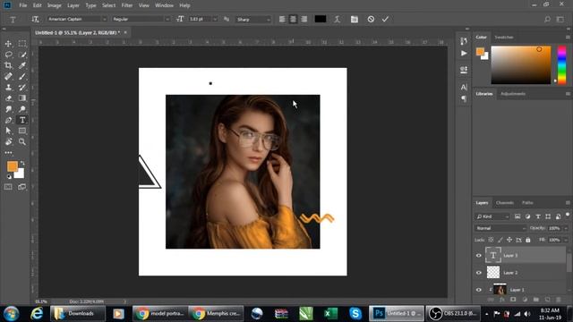Select the Rectangle shape tool
The width and height of the screenshot is (573, 322).
pyautogui.click(x=22, y=131)
